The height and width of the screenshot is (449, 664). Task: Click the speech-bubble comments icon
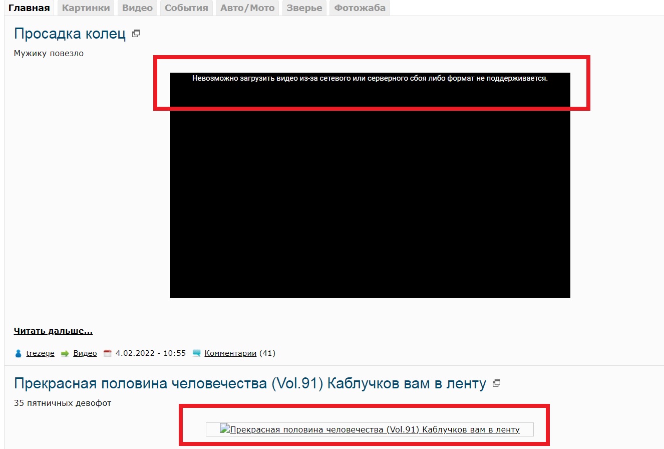(196, 353)
